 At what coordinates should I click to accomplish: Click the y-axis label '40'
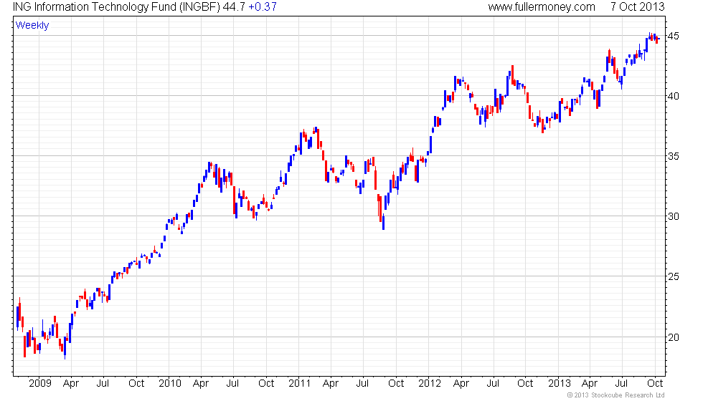click(673, 96)
